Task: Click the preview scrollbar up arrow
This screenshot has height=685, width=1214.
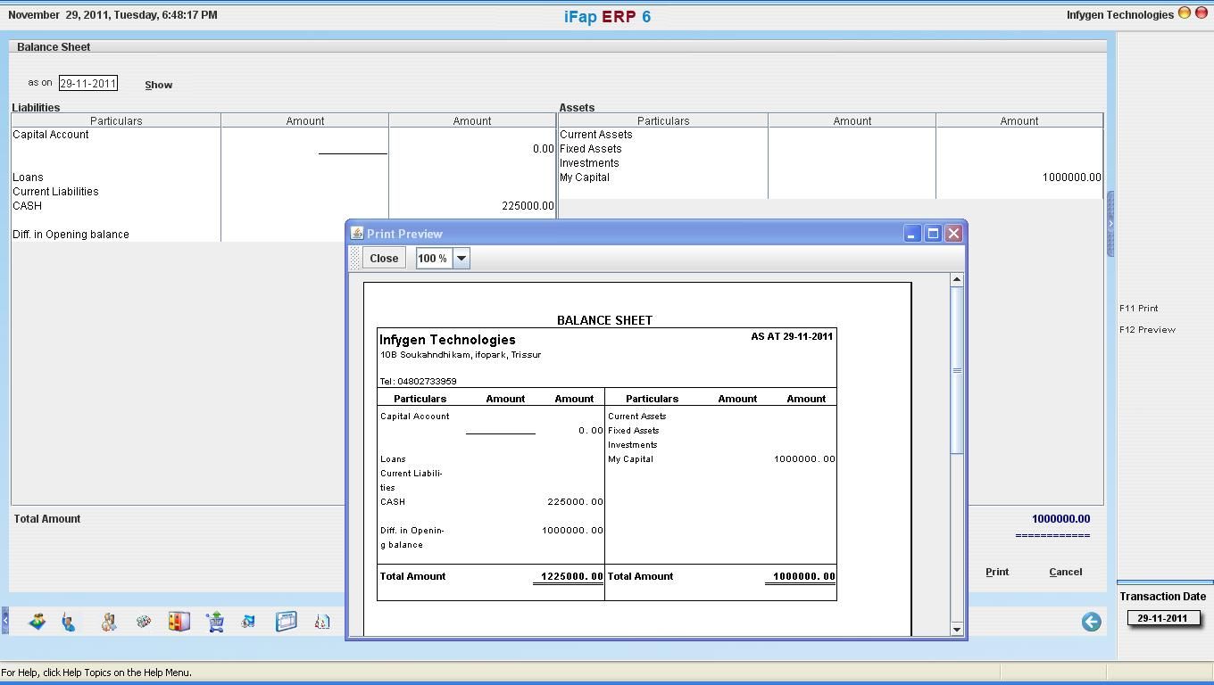Action: pyautogui.click(x=957, y=279)
